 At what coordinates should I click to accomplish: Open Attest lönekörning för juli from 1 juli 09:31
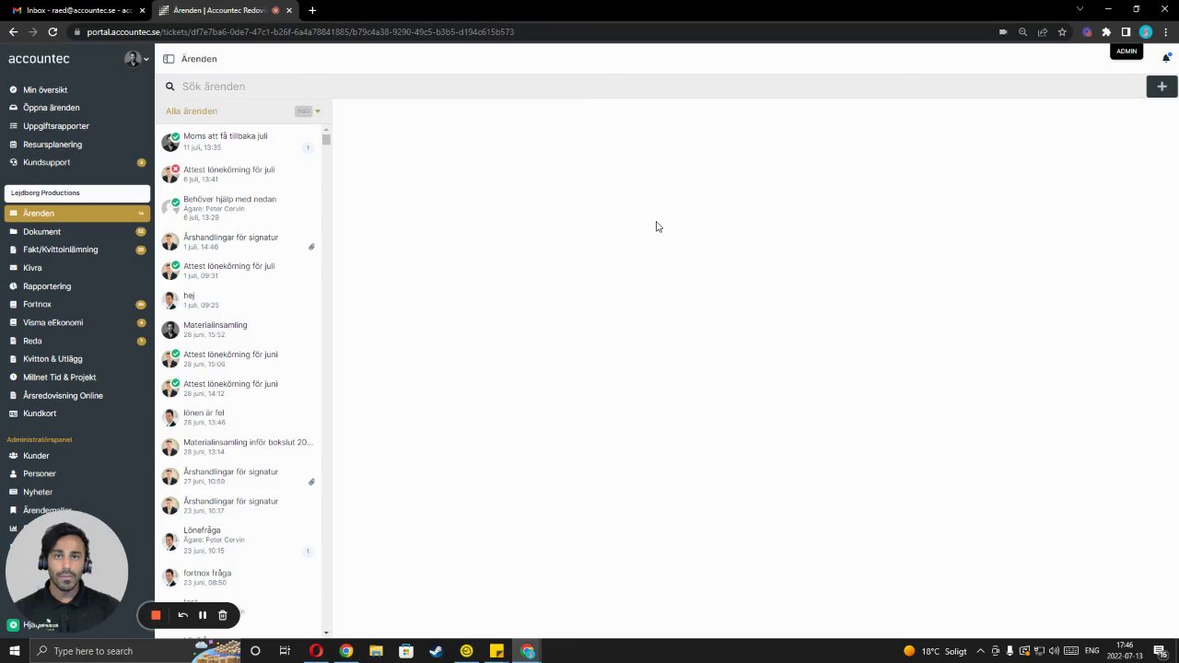click(239, 271)
